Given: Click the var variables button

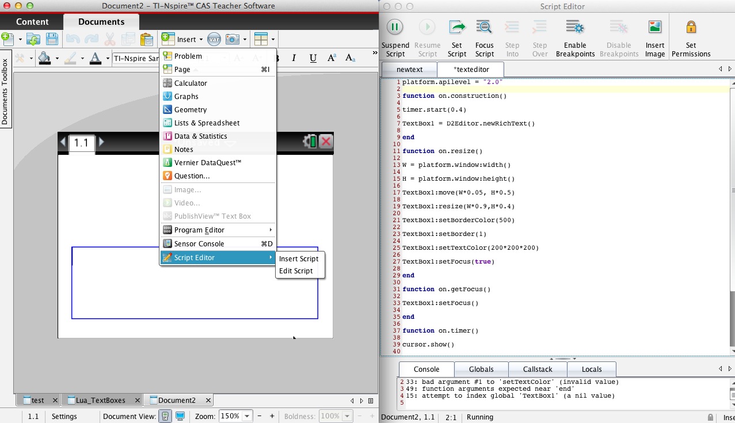Looking at the screenshot, I should pos(214,39).
